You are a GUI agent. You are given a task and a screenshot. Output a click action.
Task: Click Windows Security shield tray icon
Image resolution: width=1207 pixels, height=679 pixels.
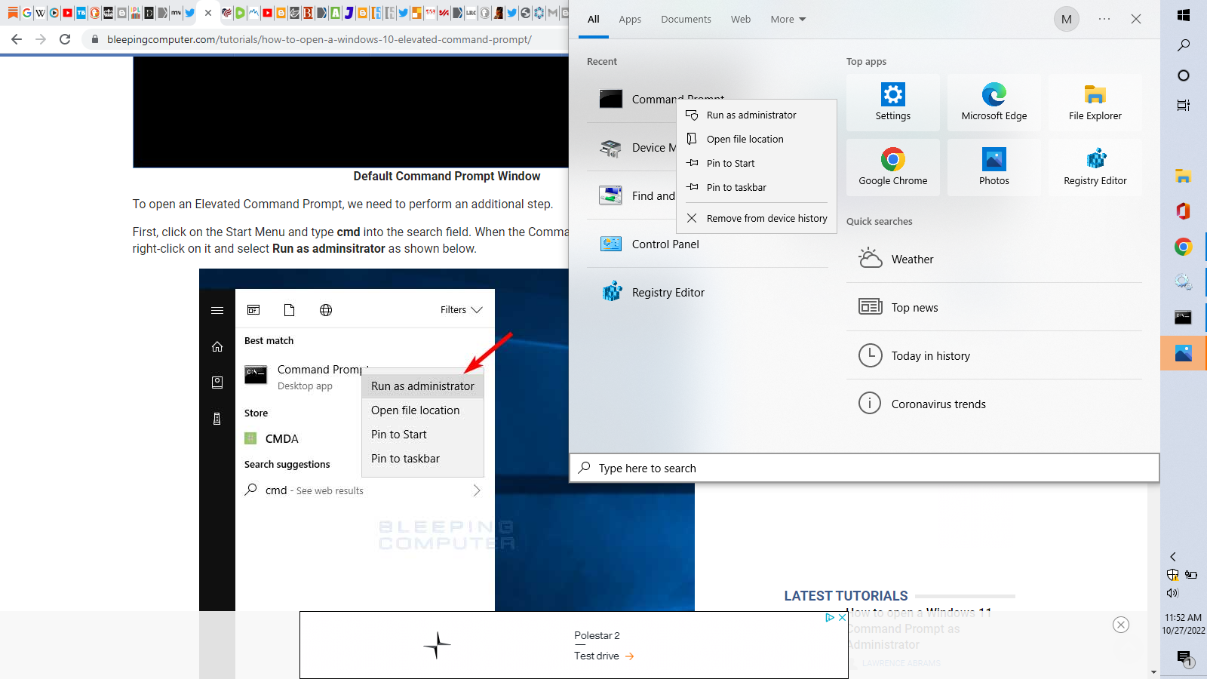click(x=1172, y=575)
